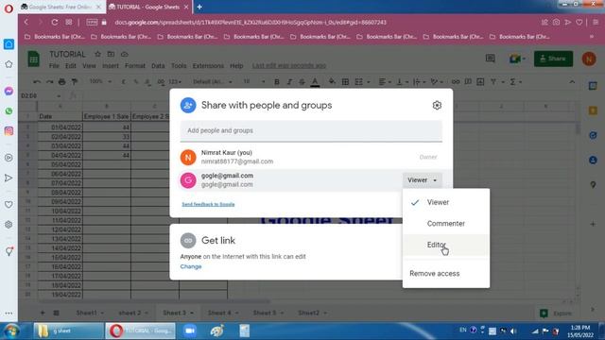The height and width of the screenshot is (340, 605).
Task: Star the TUTORIAL document
Action: [97, 55]
